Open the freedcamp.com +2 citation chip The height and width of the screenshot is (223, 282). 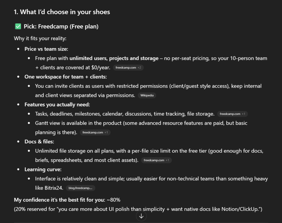(128, 68)
